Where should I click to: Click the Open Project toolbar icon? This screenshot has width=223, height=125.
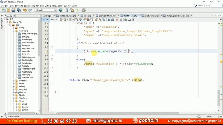(14, 10)
